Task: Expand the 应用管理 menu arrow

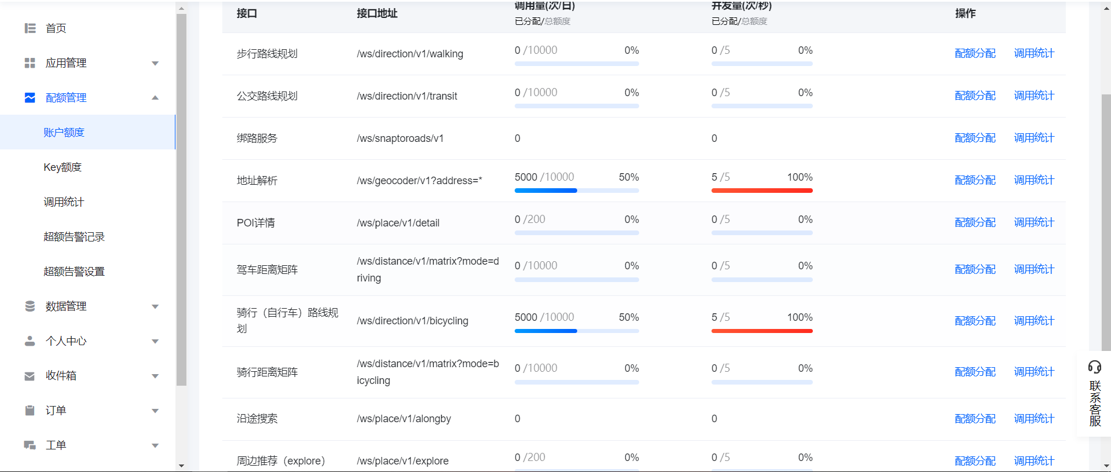Action: 155,63
